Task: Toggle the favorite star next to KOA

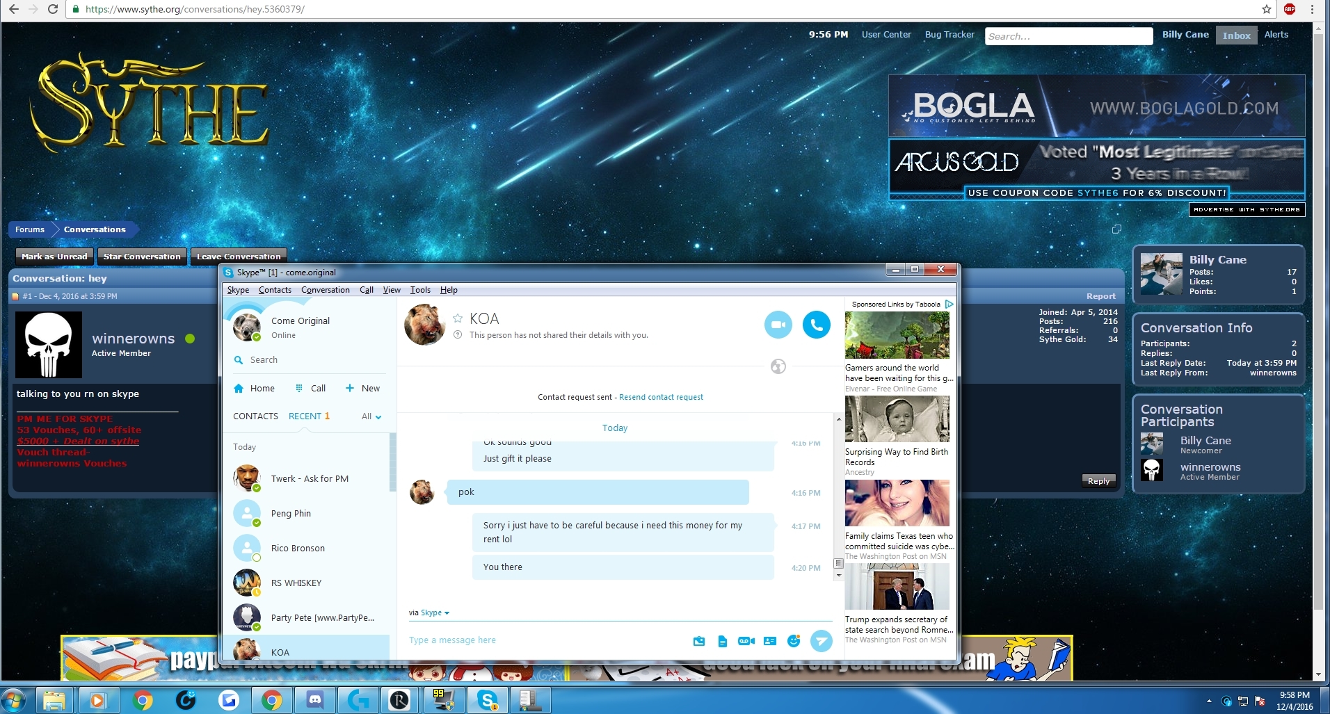Action: [x=458, y=318]
